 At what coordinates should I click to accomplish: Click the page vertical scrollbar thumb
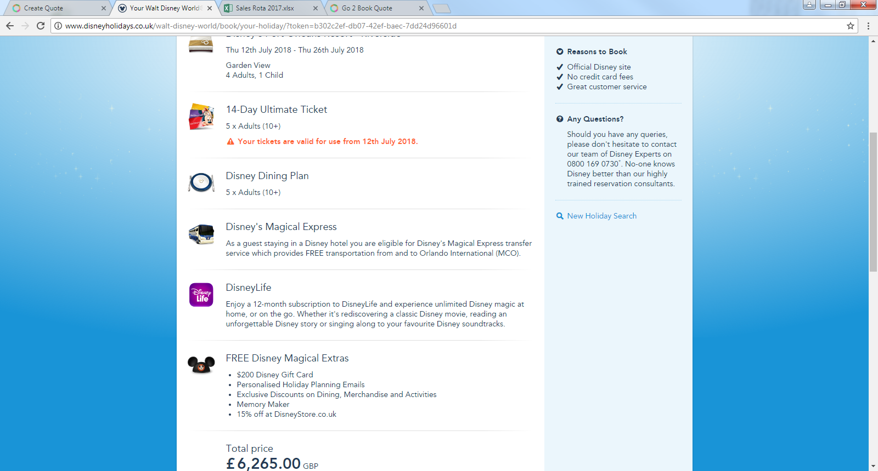[873, 202]
